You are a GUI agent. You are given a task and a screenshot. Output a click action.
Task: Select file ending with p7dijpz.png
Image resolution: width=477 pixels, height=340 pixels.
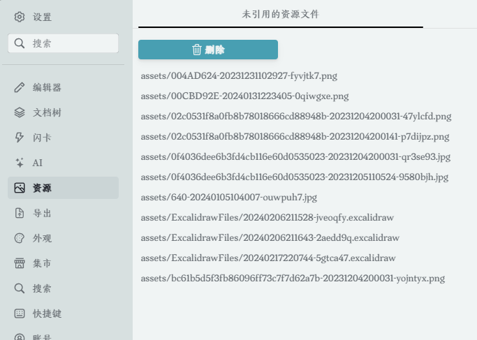pyautogui.click(x=295, y=137)
